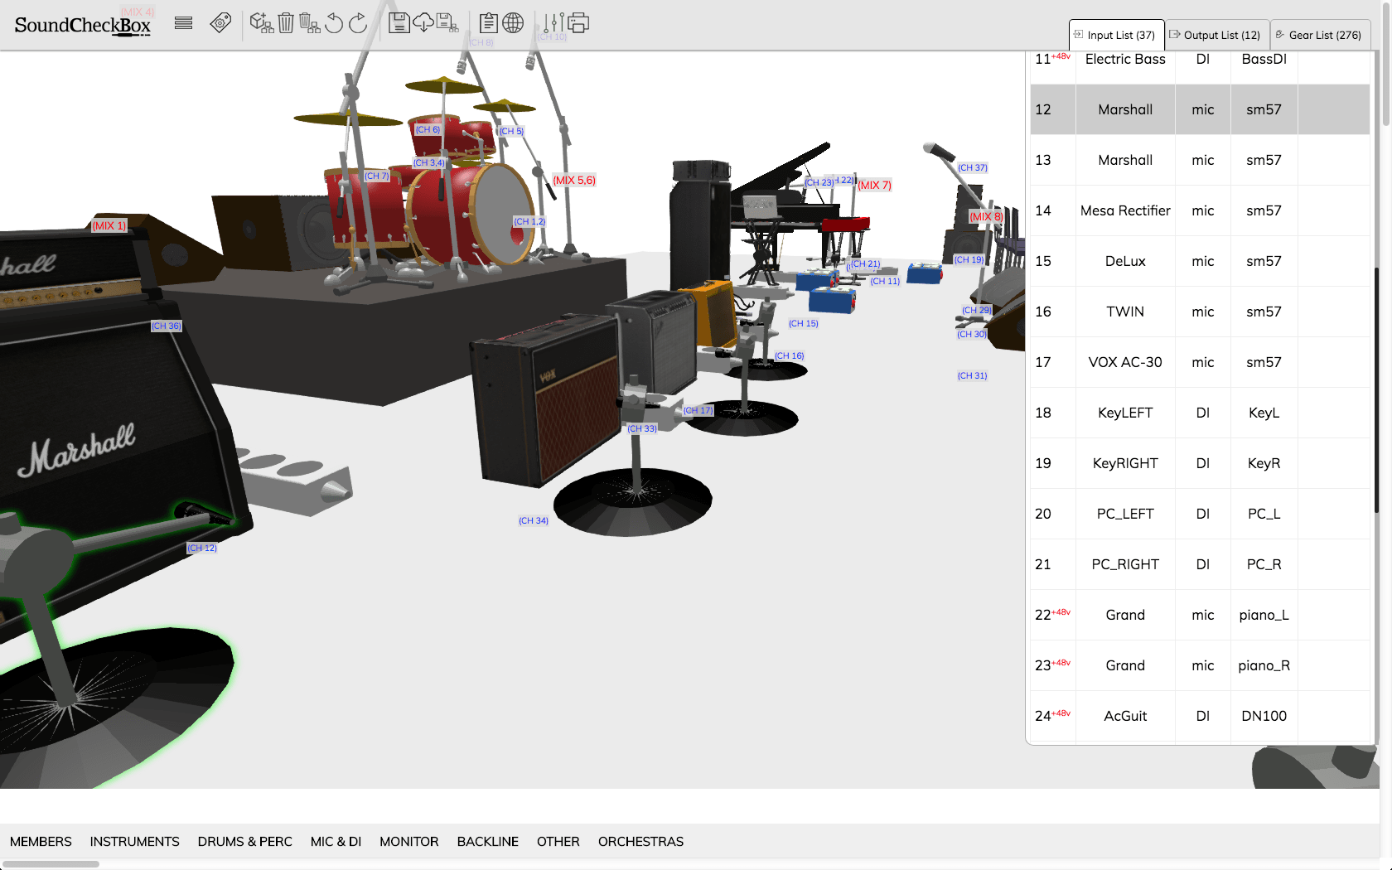Expand the DRUMS & PERC category
Viewport: 1392px width, 870px height.
click(x=244, y=841)
